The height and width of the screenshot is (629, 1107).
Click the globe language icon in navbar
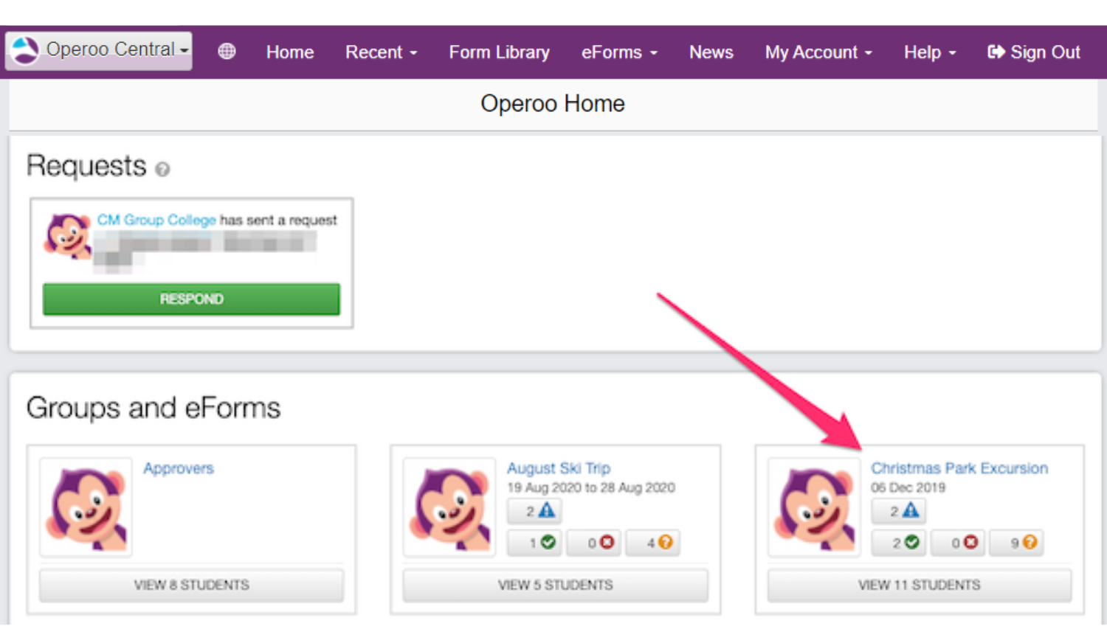tap(227, 52)
